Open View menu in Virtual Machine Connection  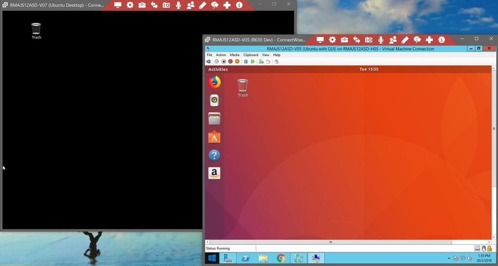266,55
